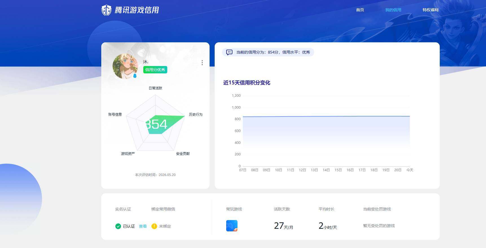Click the Tencent Game Credit shield logo
This screenshot has width=486, height=248.
tap(106, 10)
